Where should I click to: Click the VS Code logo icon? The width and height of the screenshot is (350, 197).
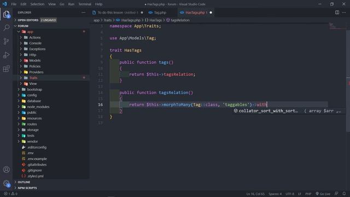click(5, 4)
